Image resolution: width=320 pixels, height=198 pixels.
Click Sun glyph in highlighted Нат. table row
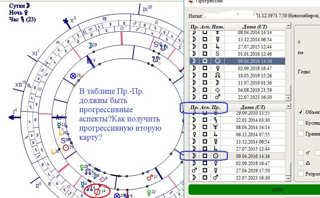pyautogui.click(x=217, y=61)
